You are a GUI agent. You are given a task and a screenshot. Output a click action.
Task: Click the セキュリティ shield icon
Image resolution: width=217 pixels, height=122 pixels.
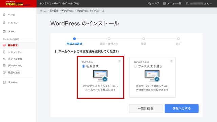pyautogui.click(x=4, y=52)
